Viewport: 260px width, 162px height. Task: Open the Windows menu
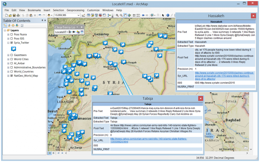[x=108, y=10]
